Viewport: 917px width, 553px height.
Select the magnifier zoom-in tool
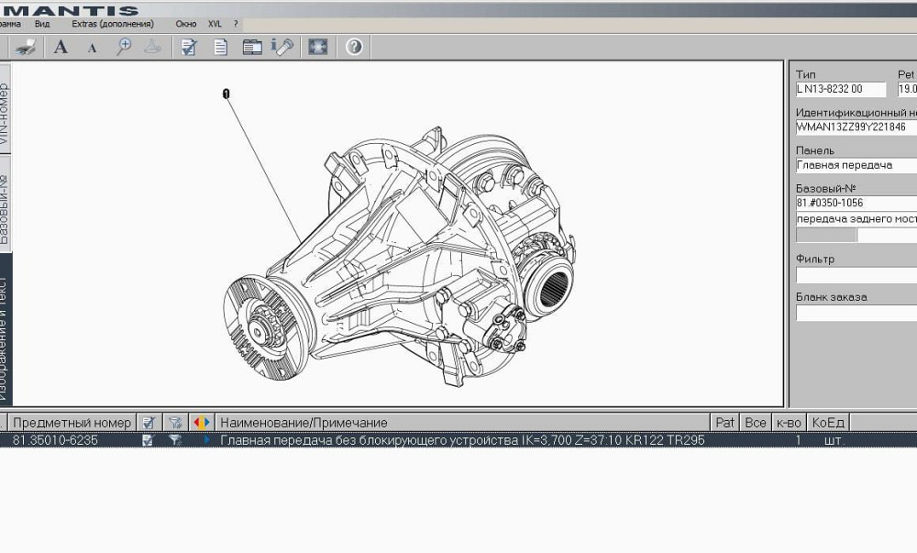[x=124, y=47]
